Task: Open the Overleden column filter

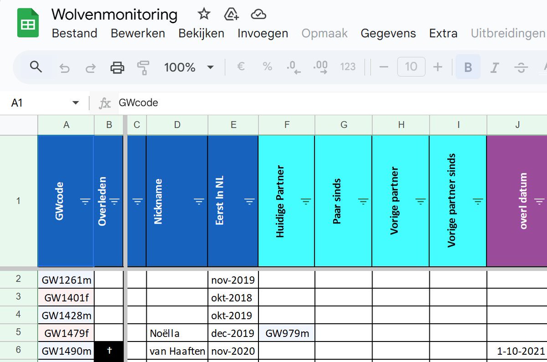Action: (x=114, y=201)
